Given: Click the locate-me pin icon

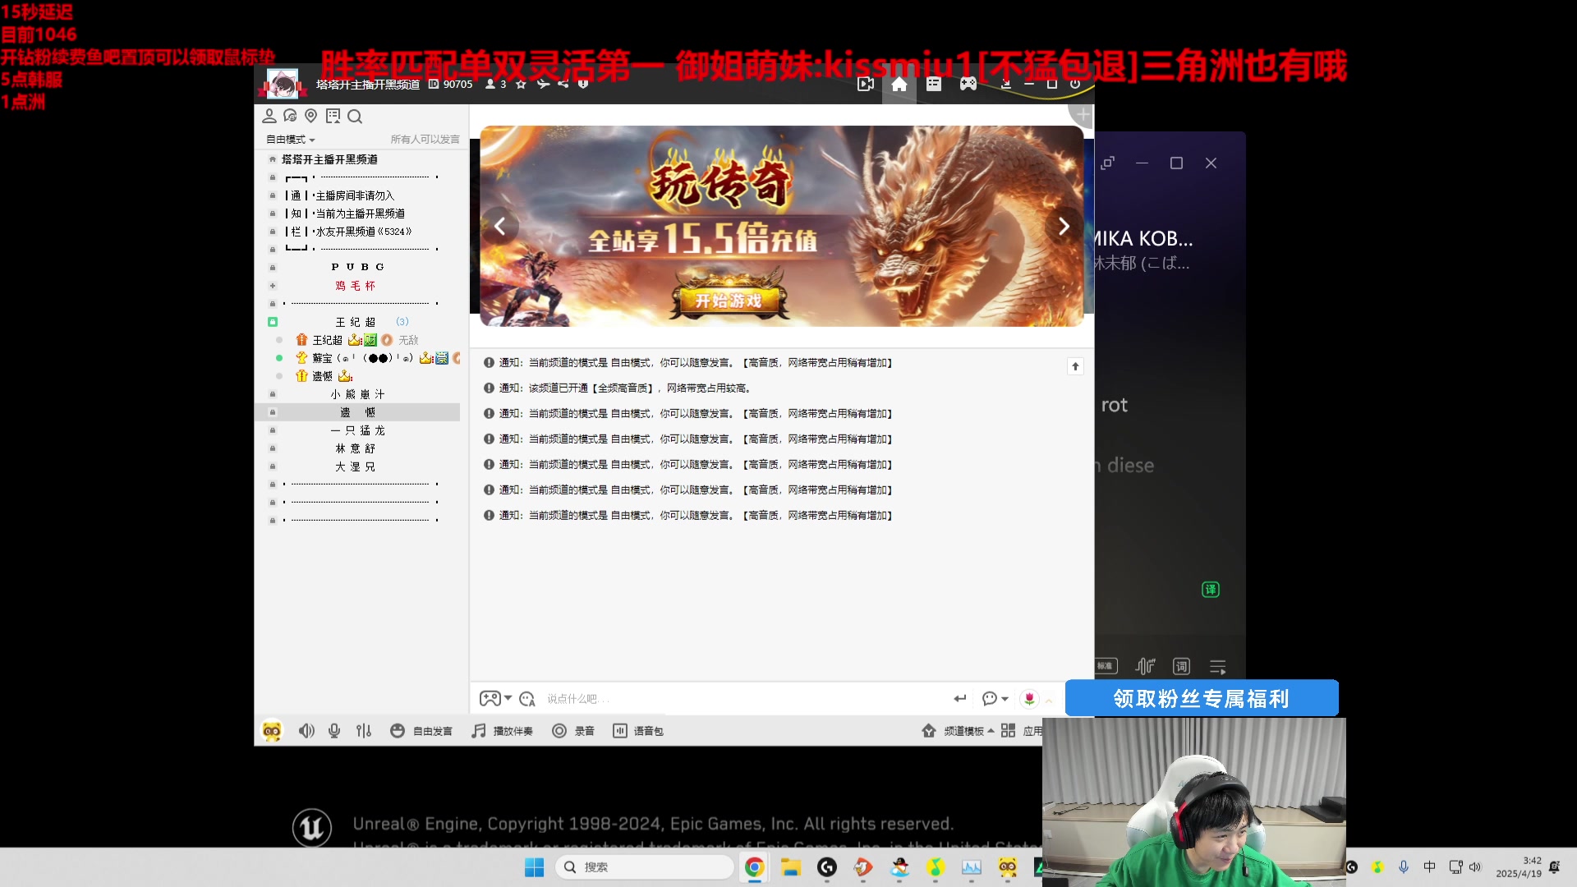Looking at the screenshot, I should point(310,116).
